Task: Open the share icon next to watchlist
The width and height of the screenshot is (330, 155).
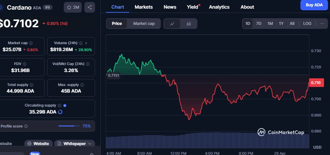Action: [90, 7]
